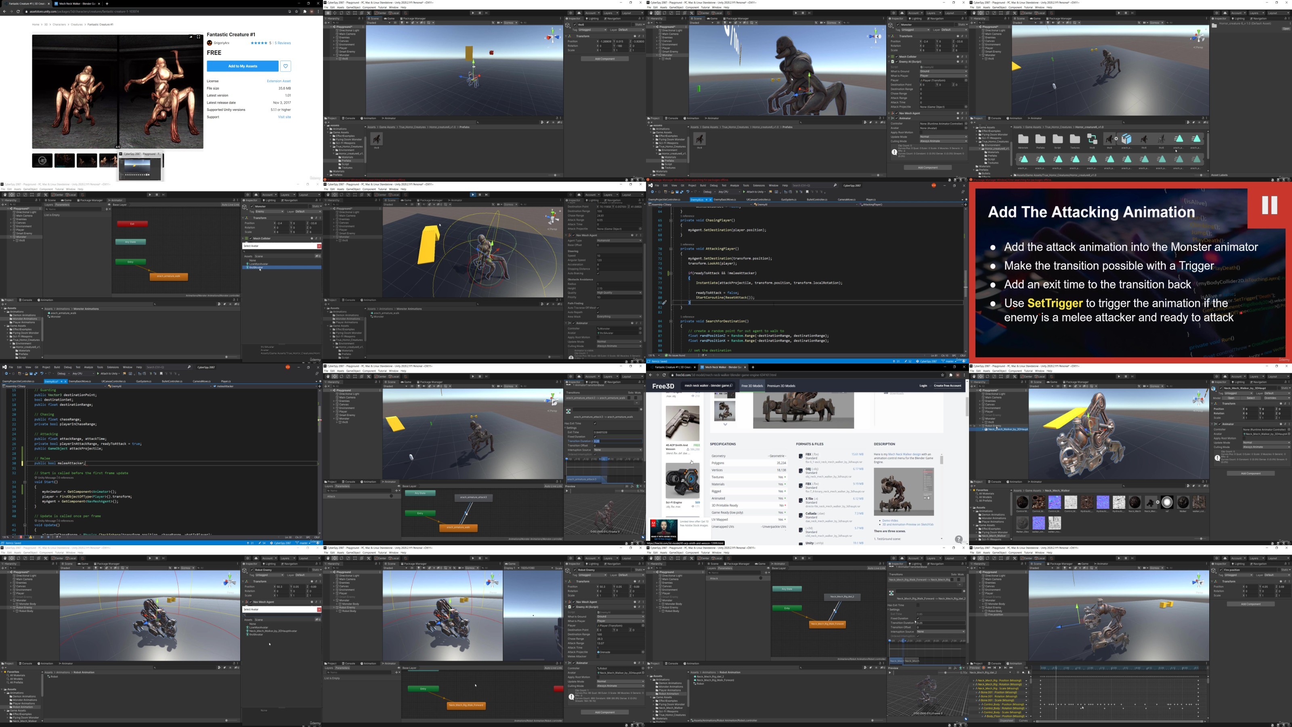Open the Premium 3D Models tab

tap(781, 386)
